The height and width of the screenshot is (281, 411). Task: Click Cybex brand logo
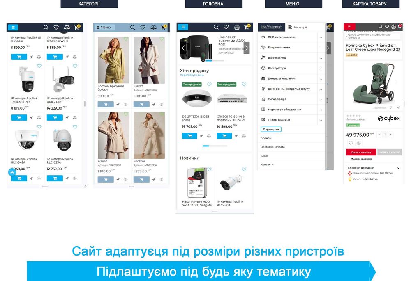tap(389, 119)
